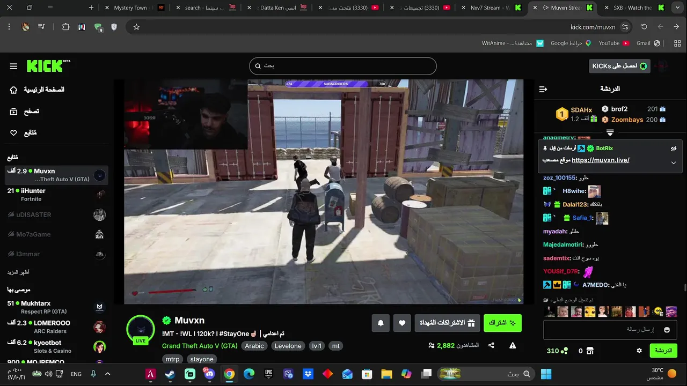Select Muvxn channel in the followed list
Viewport: 687px width, 386px height.
point(56,175)
